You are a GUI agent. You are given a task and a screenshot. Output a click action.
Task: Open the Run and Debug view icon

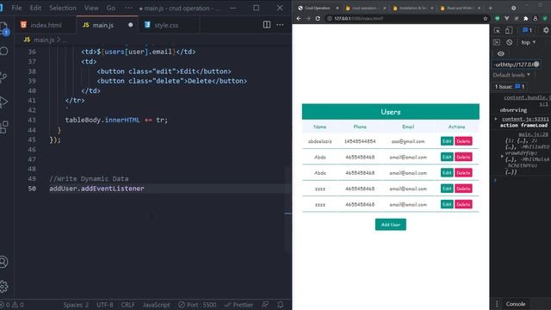tap(3, 102)
